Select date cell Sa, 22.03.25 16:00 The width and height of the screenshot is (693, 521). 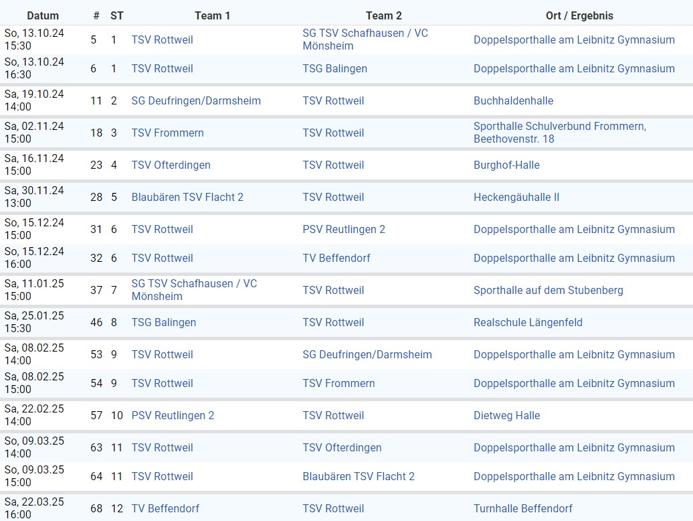[x=34, y=508]
